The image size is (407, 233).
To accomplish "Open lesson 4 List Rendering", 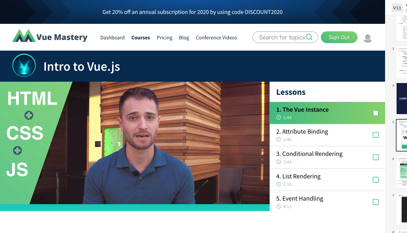I will [x=327, y=180].
